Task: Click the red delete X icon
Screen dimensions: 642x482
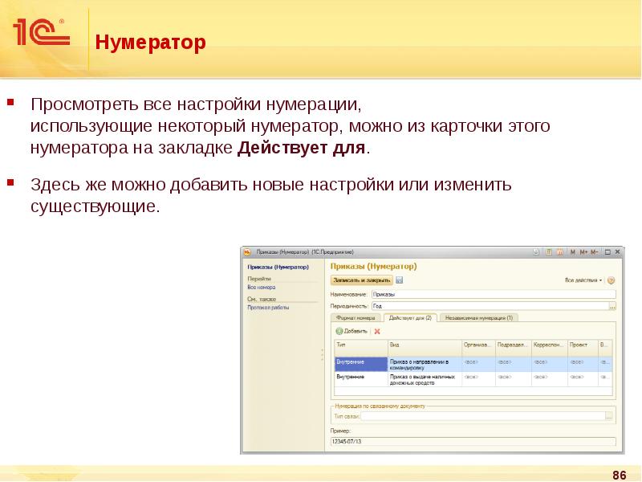Action: tap(377, 331)
